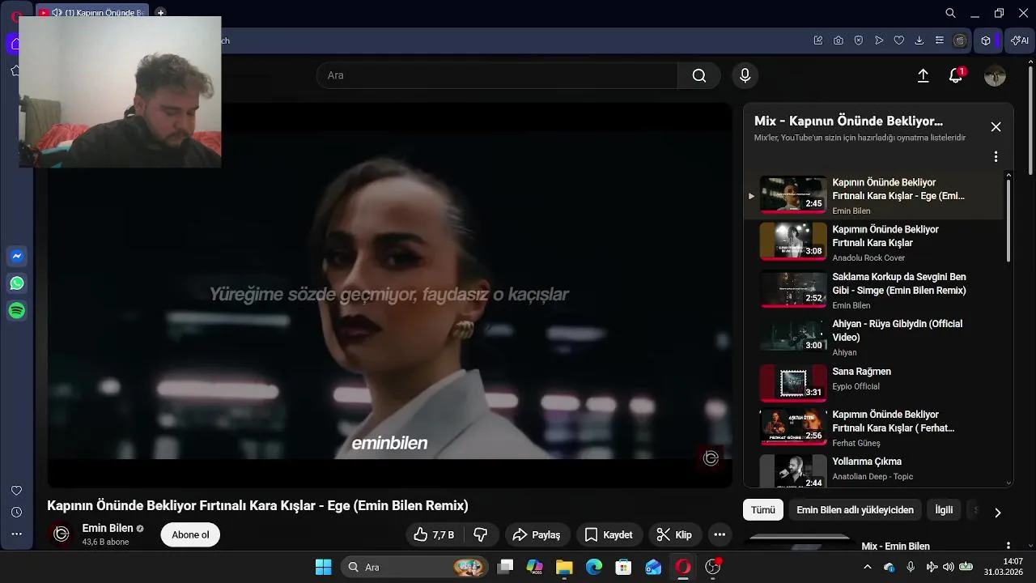The image size is (1036, 583).
Task: Play Ferhat Güneş cover playlist item
Action: pyautogui.click(x=874, y=428)
